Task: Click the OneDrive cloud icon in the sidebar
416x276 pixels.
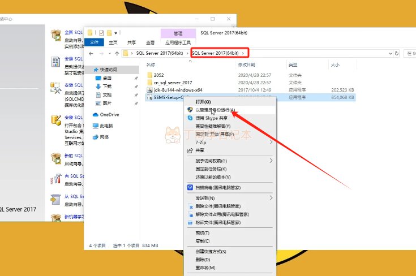Action: point(95,115)
